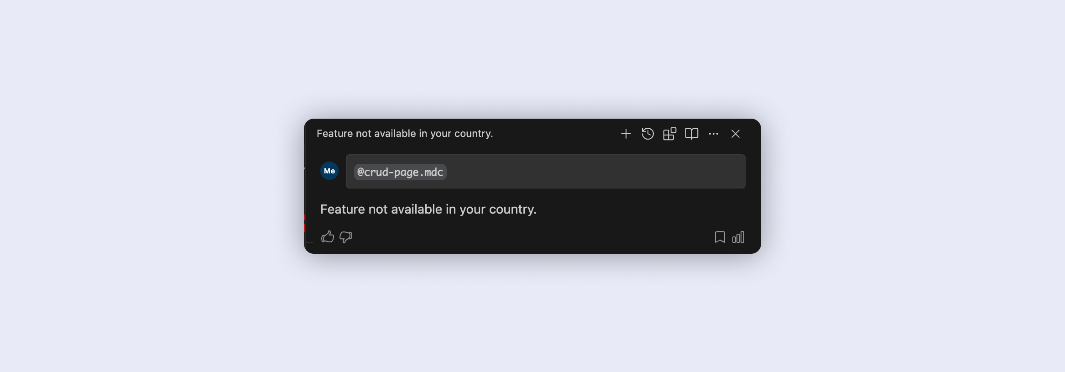Open the chat history clock icon
This screenshot has width=1065, height=372.
click(647, 134)
